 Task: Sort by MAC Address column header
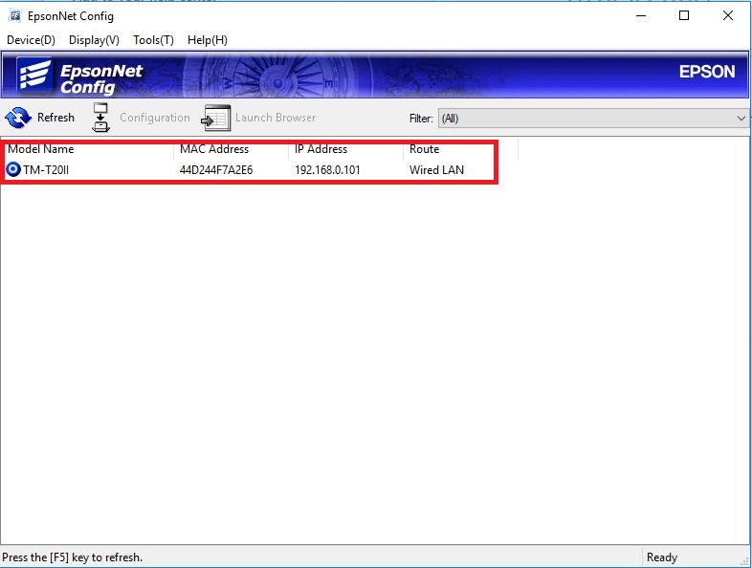pyautogui.click(x=232, y=149)
